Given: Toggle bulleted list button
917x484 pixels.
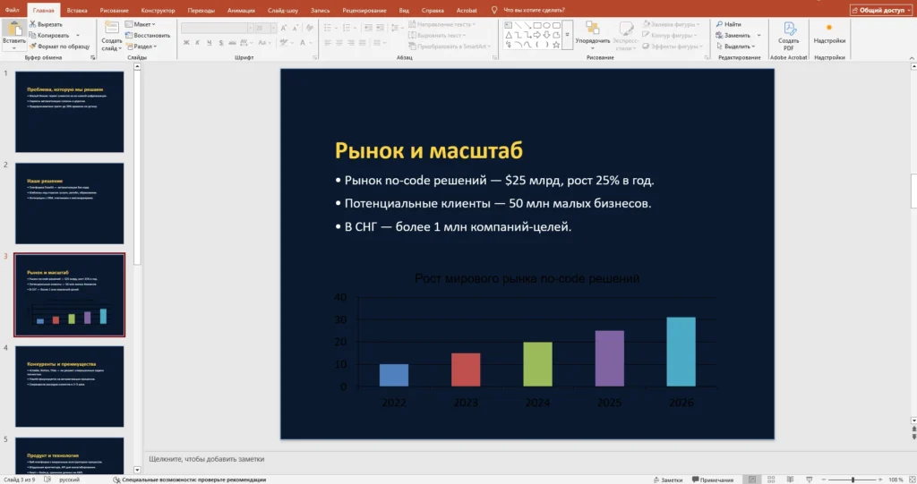Looking at the screenshot, I should pyautogui.click(x=328, y=28).
